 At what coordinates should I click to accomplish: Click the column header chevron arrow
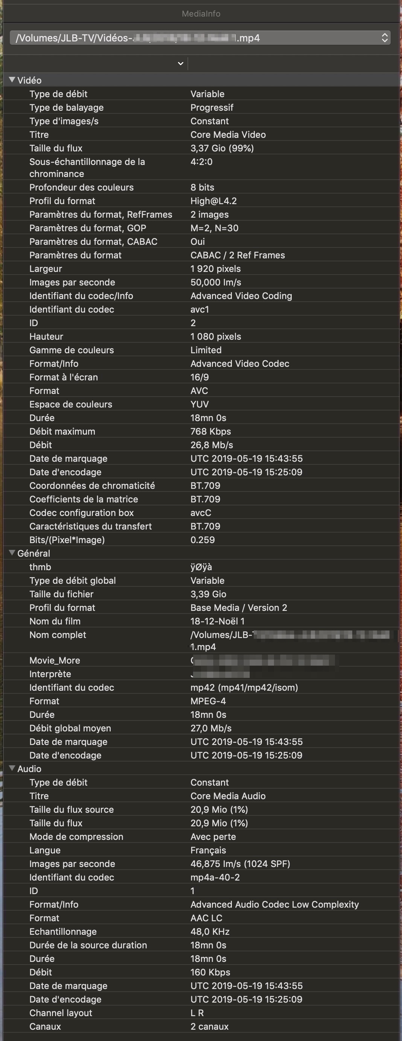[181, 63]
